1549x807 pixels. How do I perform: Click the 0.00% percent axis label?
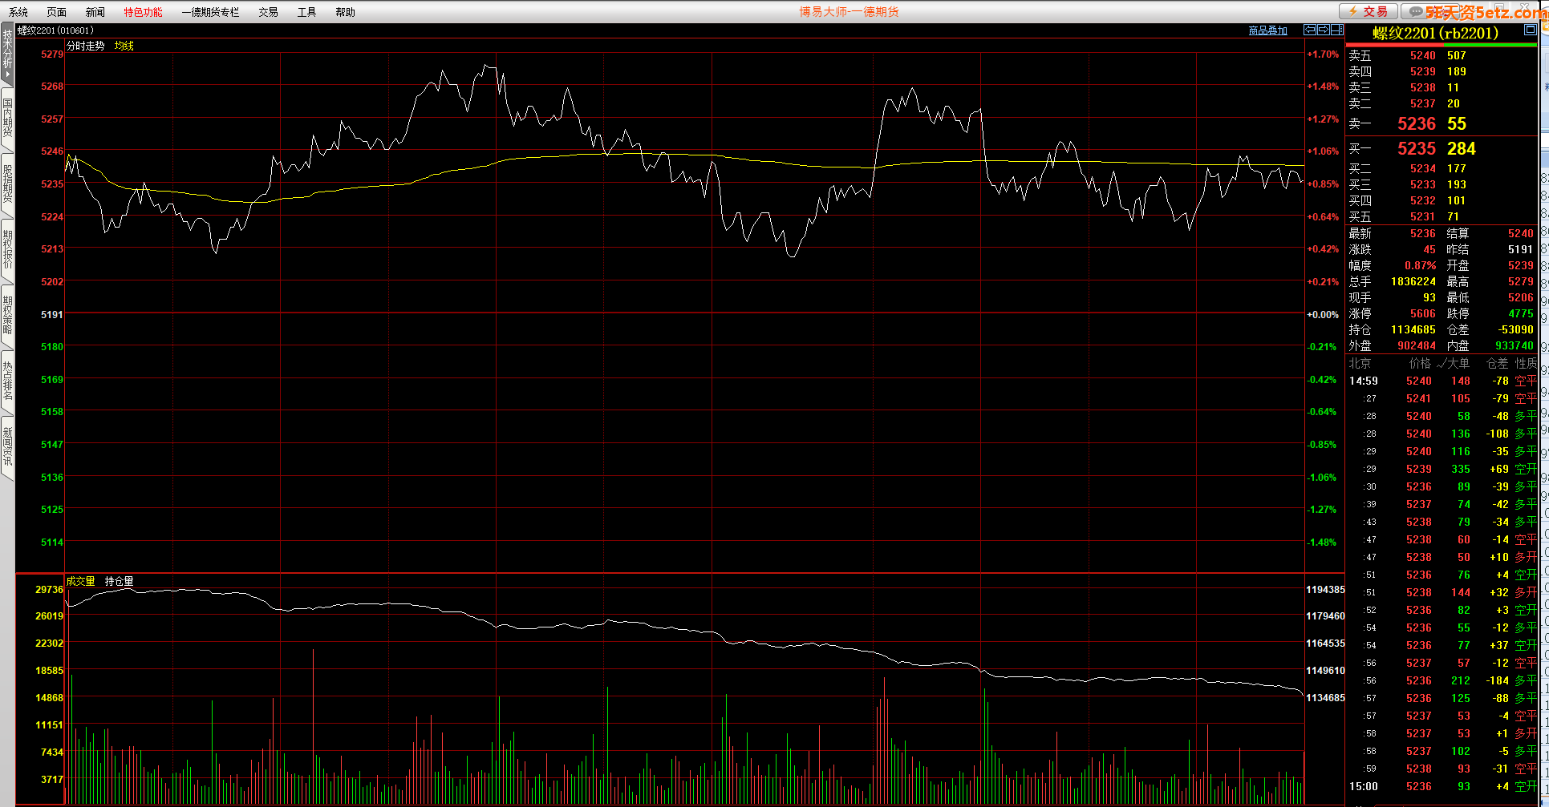coord(1324,314)
